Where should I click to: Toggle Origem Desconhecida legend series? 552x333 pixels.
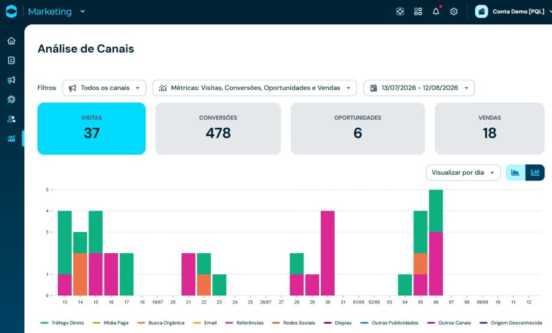pos(511,323)
